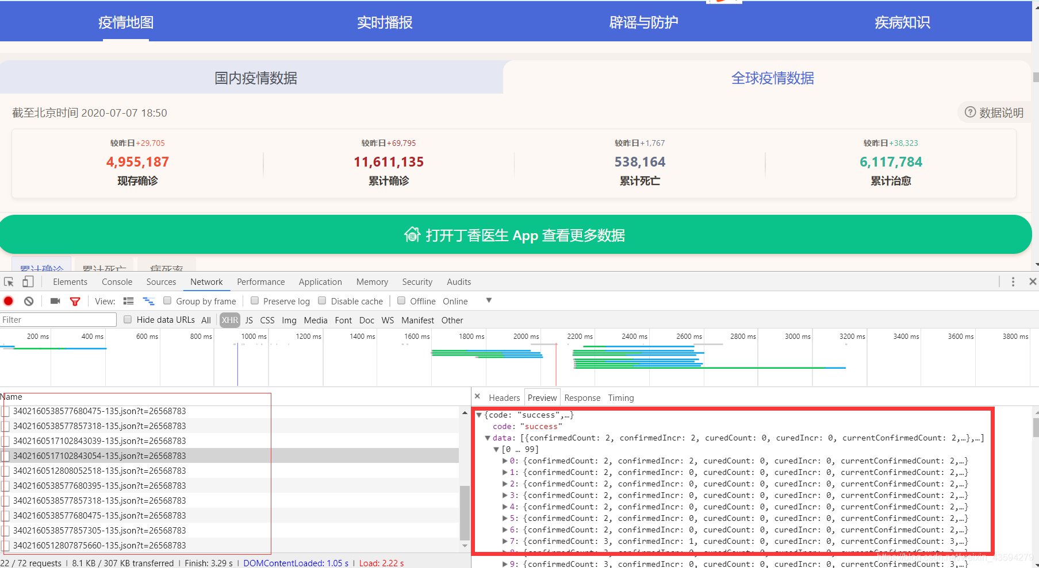Click the capture screenshots camera icon
1039x568 pixels.
55,301
